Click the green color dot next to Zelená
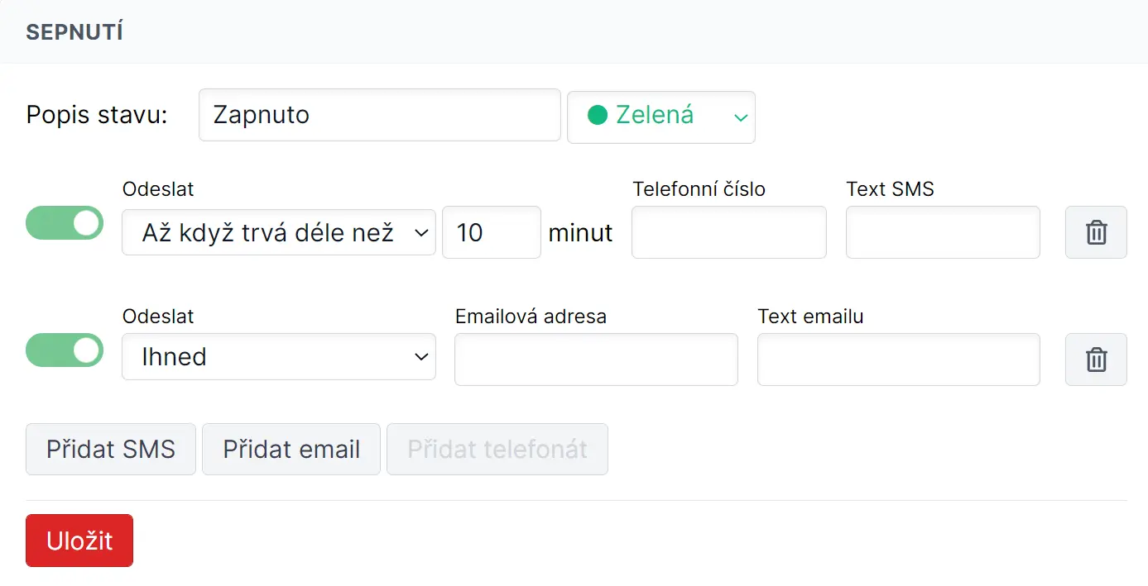This screenshot has width=1148, height=586. tap(598, 116)
